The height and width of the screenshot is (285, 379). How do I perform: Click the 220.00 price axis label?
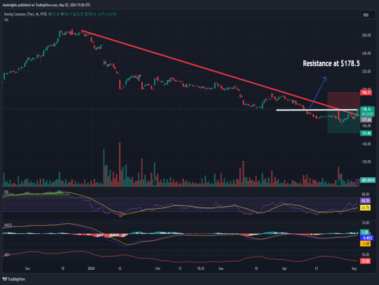[366, 71]
